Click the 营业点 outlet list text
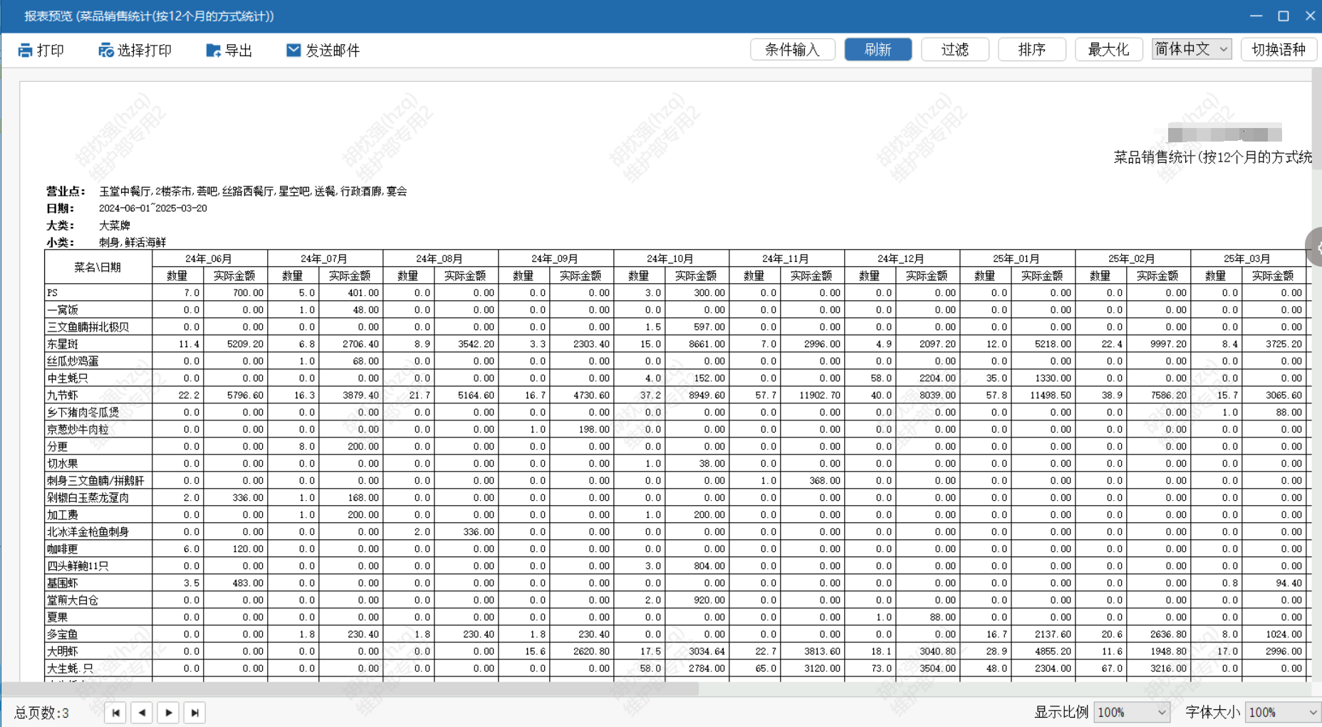 click(x=253, y=191)
